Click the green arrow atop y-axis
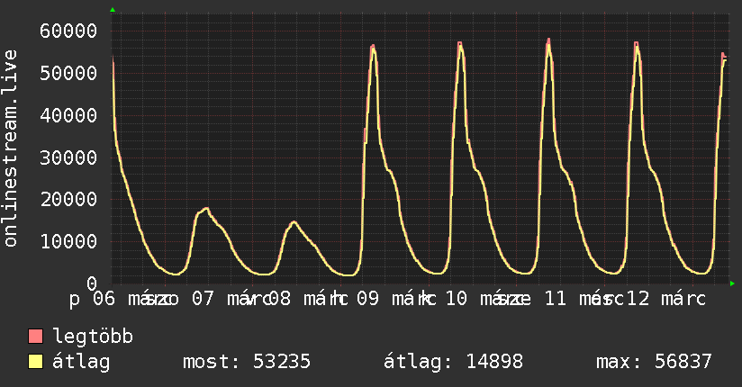 113,10
